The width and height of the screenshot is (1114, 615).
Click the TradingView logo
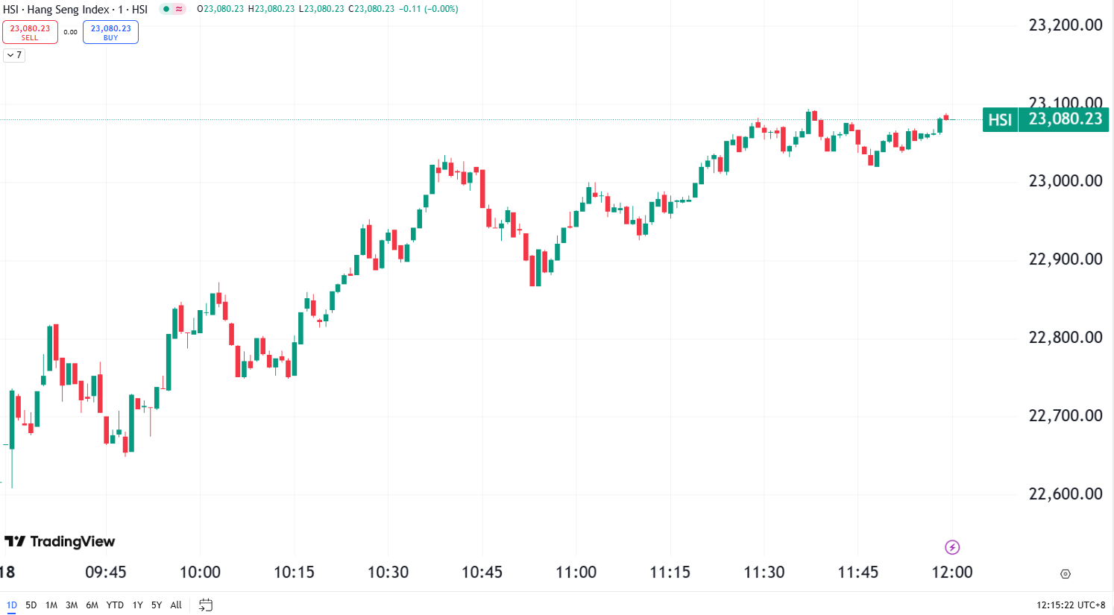(x=60, y=541)
